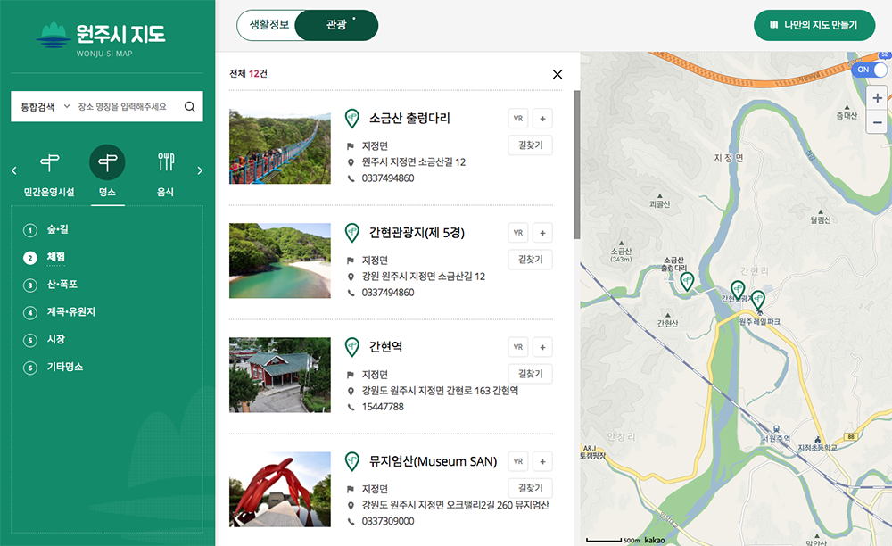892x546 pixels.
Task: Click the 소금산 출렁다리 map pin
Action: pyautogui.click(x=687, y=282)
